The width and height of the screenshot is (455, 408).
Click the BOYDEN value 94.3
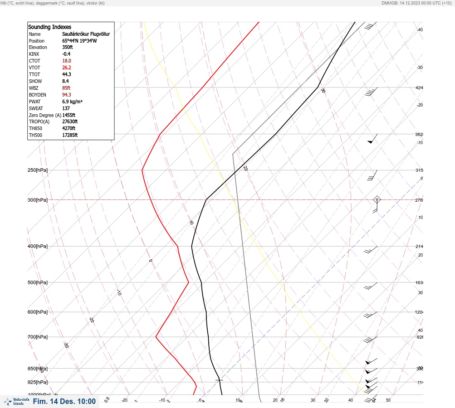pyautogui.click(x=66, y=95)
